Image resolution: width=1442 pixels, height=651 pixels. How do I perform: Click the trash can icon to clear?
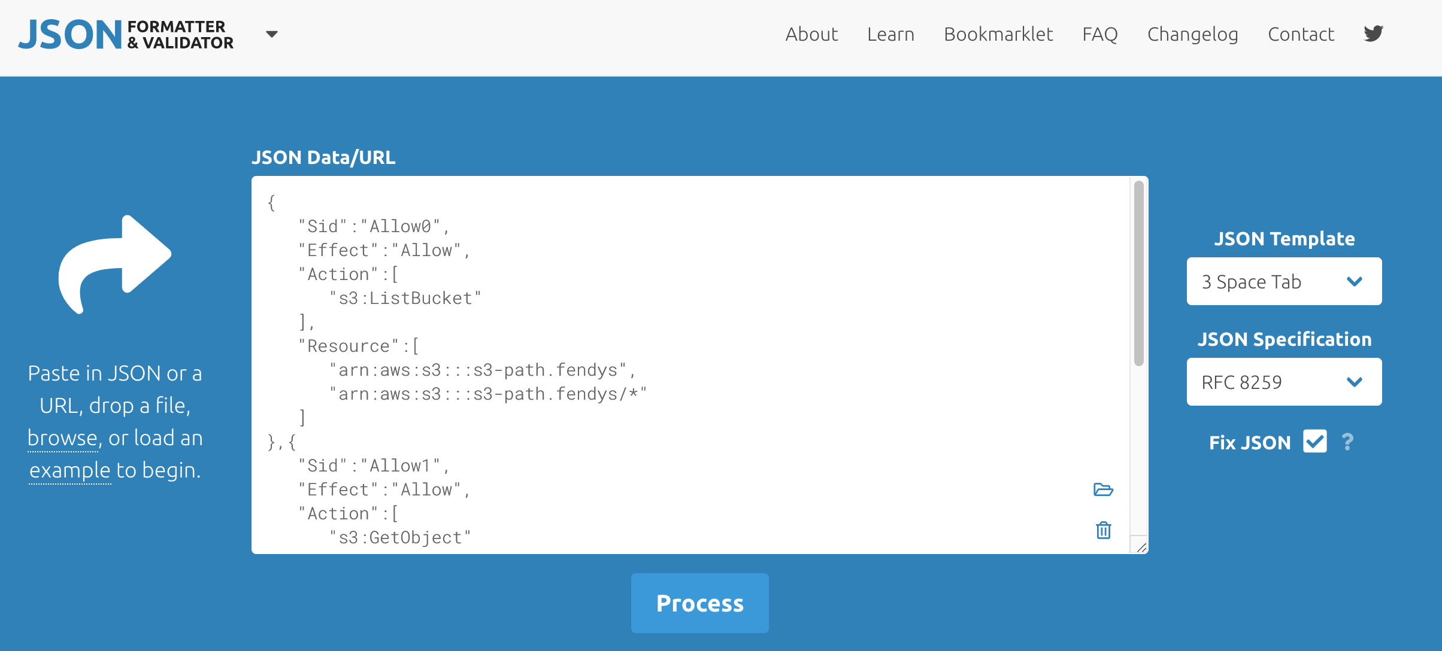click(x=1103, y=530)
